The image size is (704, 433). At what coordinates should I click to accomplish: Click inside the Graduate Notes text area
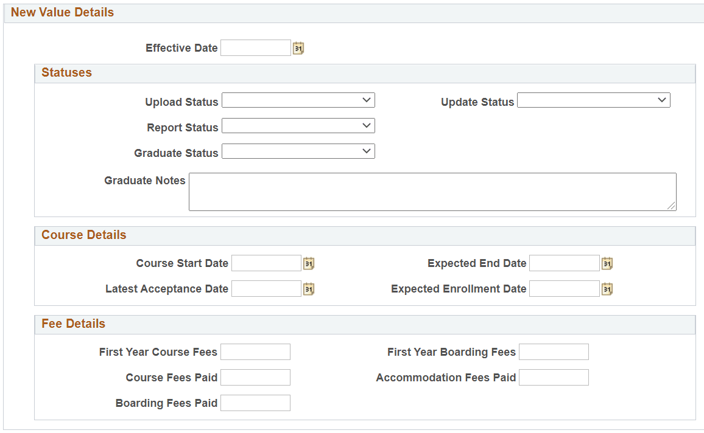click(x=432, y=191)
